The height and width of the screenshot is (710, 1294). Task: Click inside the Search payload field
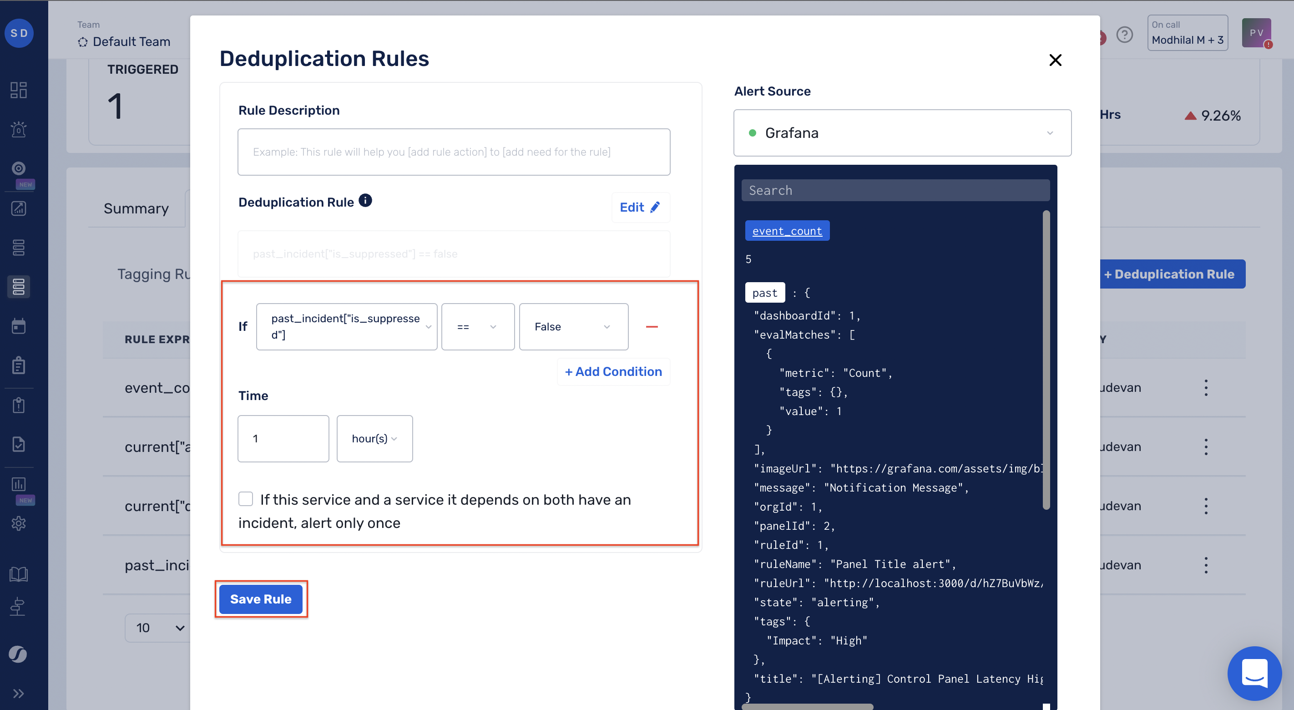(x=895, y=190)
